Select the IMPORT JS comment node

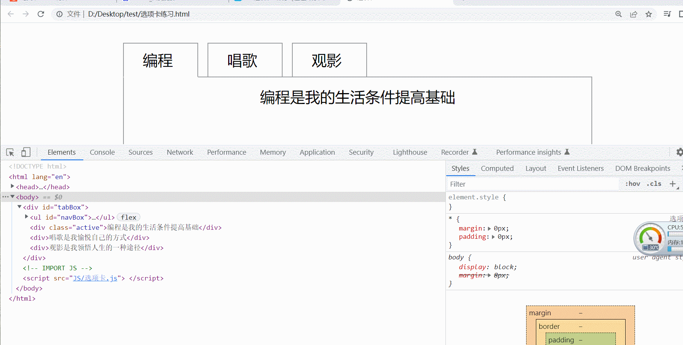tap(57, 268)
